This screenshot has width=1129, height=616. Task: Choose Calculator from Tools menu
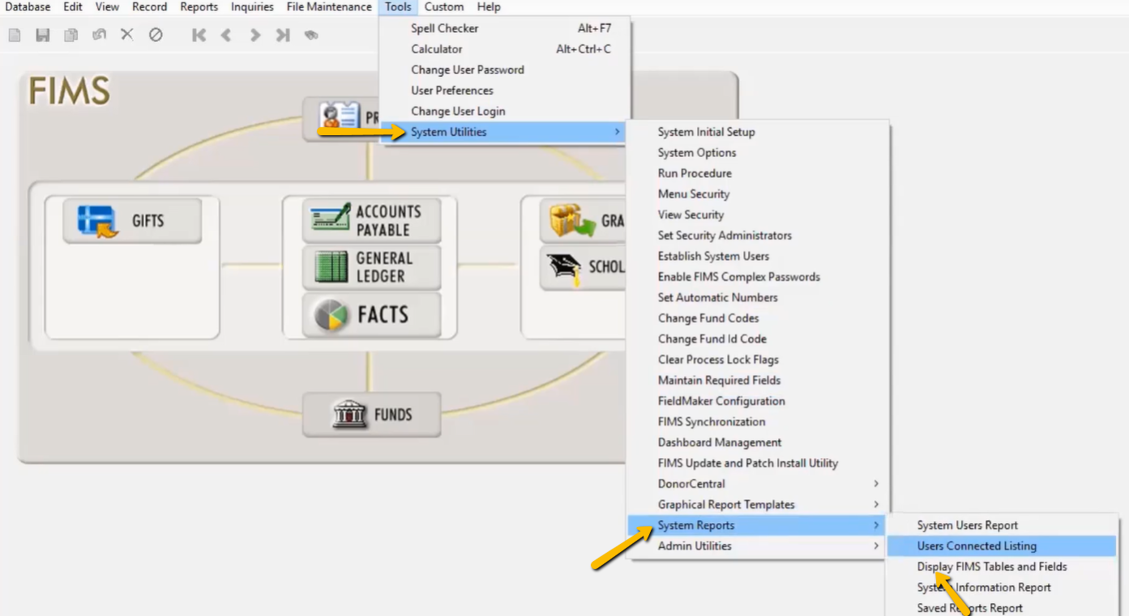[505, 49]
